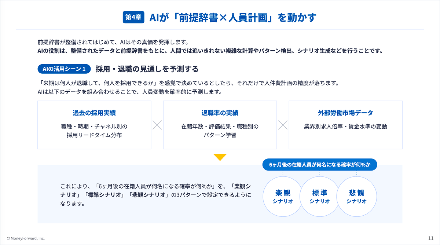
Task: Click heading 採用・退職の見通しを予測する
Action: coord(147,69)
